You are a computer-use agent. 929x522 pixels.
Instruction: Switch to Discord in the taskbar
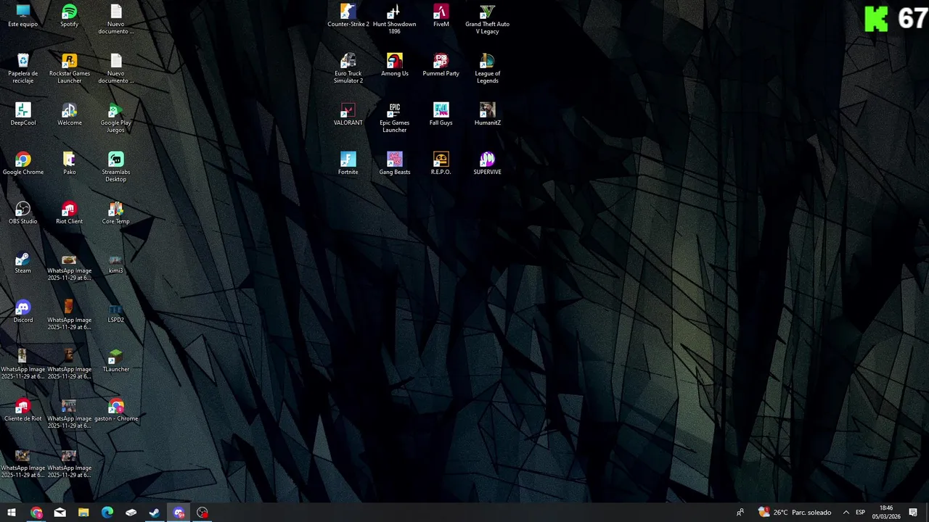[x=179, y=513]
